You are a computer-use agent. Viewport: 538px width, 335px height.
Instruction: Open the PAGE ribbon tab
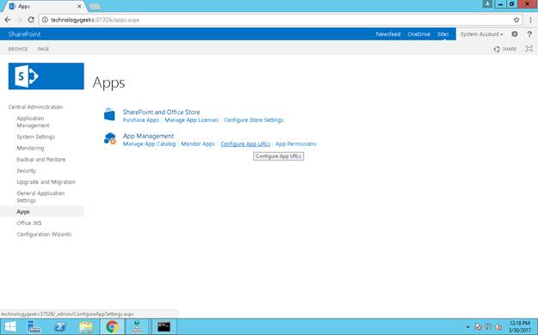[43, 49]
